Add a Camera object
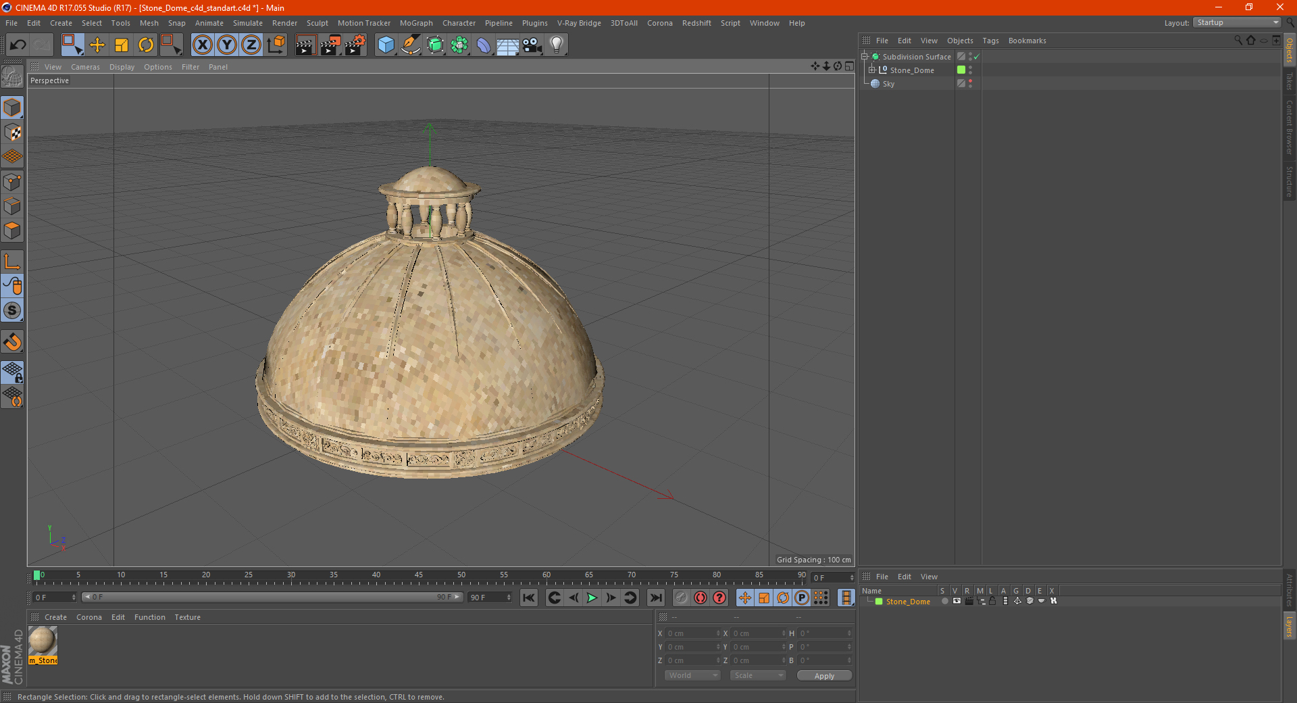This screenshot has height=703, width=1297. [532, 45]
